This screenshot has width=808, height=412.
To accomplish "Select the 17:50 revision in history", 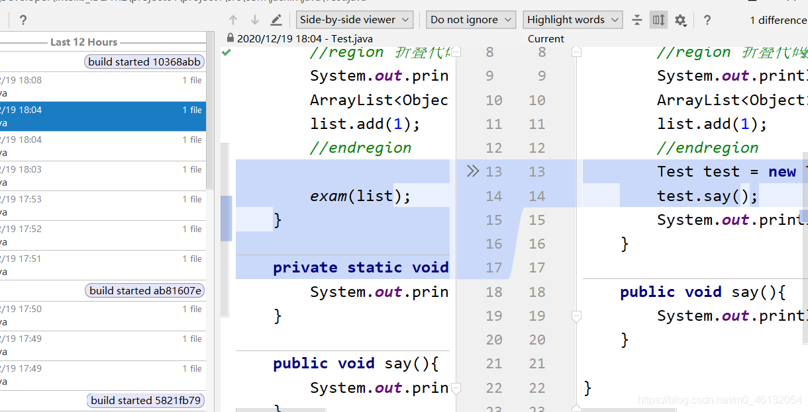I will click(x=103, y=315).
